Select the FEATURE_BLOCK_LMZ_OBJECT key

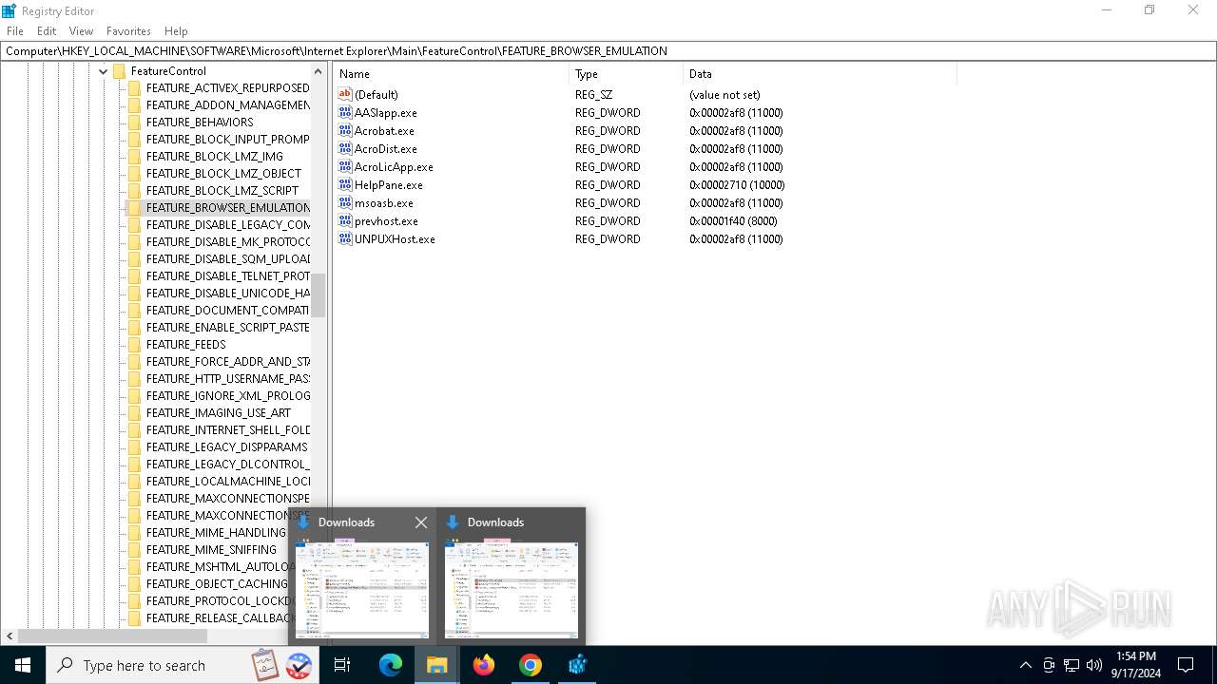coord(223,174)
